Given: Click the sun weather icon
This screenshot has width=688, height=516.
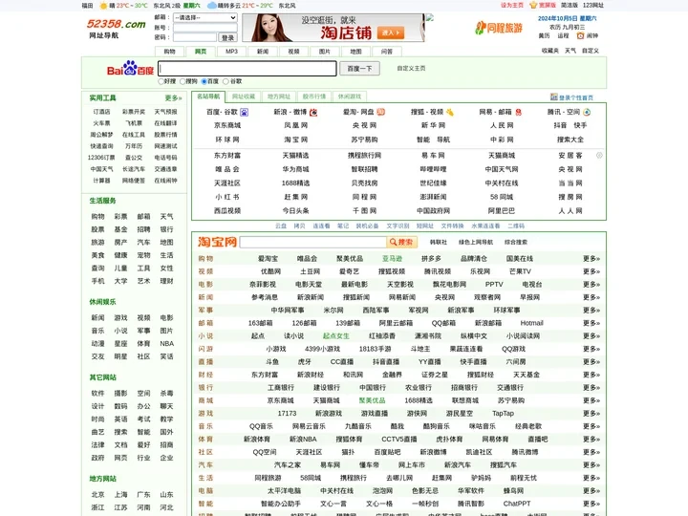Looking at the screenshot, I should coord(103,6).
